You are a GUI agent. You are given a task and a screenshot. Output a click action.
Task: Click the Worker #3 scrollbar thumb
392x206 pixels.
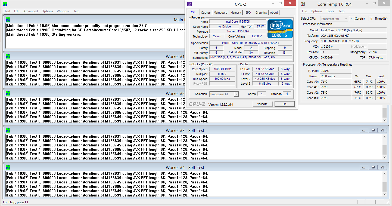point(384,150)
